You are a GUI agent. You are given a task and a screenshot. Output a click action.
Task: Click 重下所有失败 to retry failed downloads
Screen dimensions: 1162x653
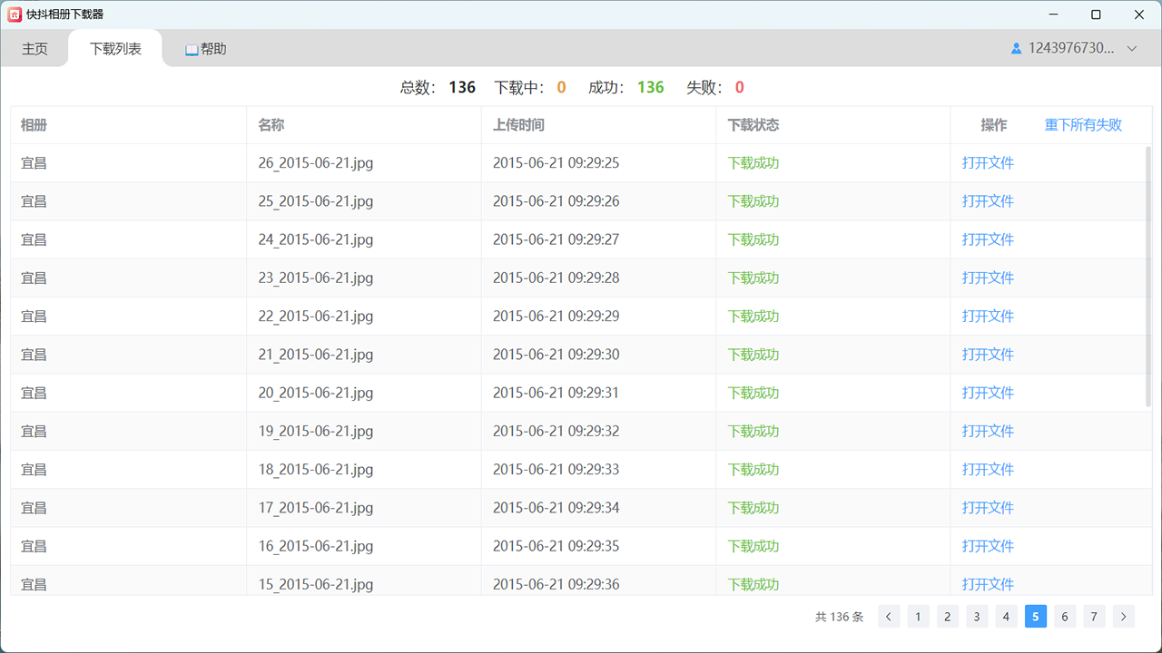click(x=1083, y=125)
